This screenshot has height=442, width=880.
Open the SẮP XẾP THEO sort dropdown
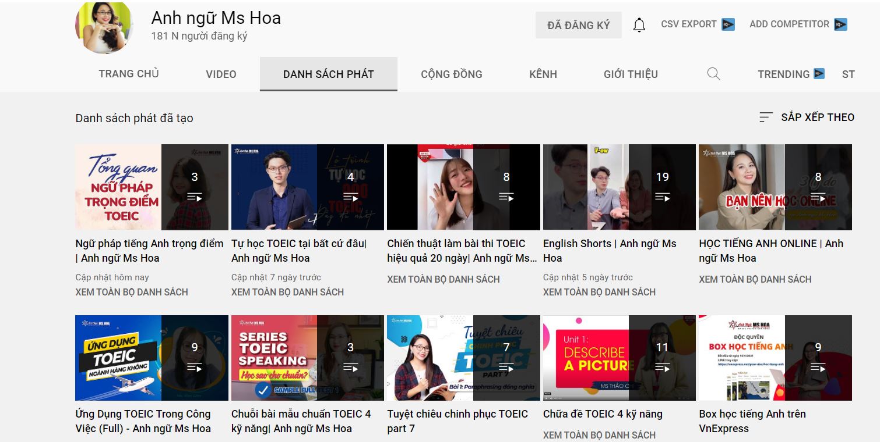(x=807, y=117)
